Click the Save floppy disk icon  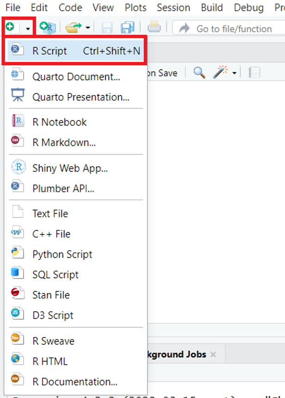tap(107, 28)
